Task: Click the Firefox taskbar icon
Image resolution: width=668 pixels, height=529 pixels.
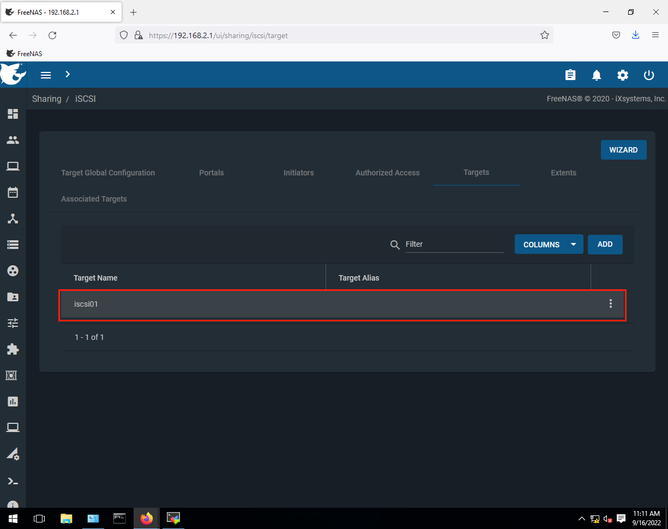Action: coord(146,518)
